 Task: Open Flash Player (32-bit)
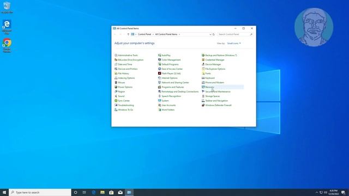click(170, 73)
